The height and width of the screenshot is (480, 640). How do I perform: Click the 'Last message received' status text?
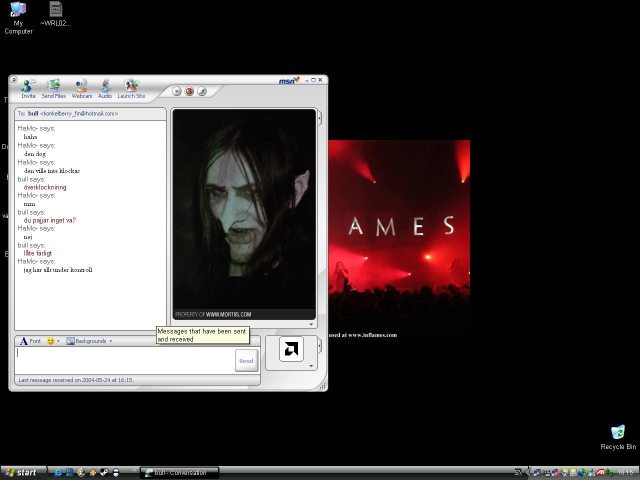click(x=76, y=380)
